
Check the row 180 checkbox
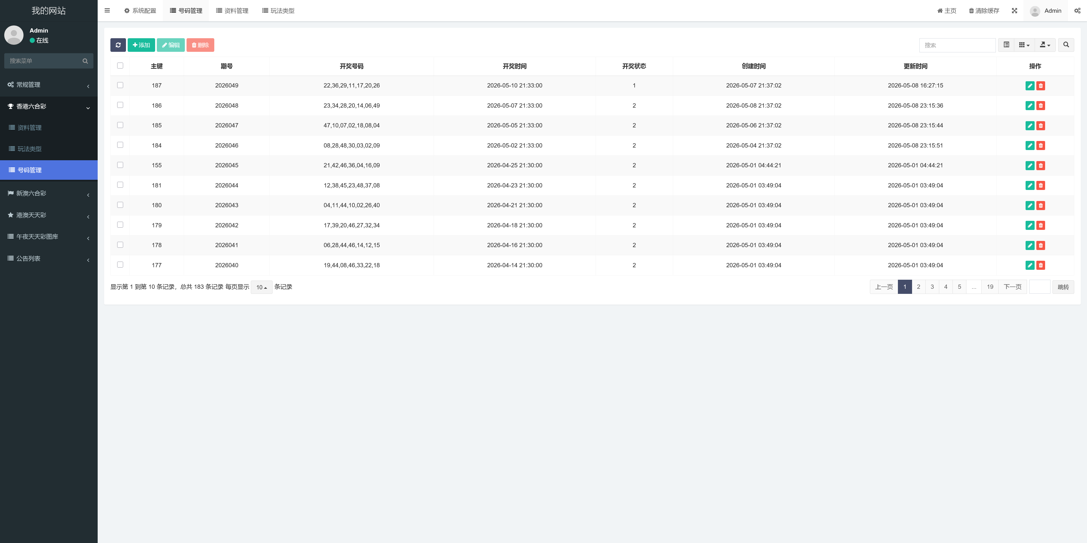(120, 205)
